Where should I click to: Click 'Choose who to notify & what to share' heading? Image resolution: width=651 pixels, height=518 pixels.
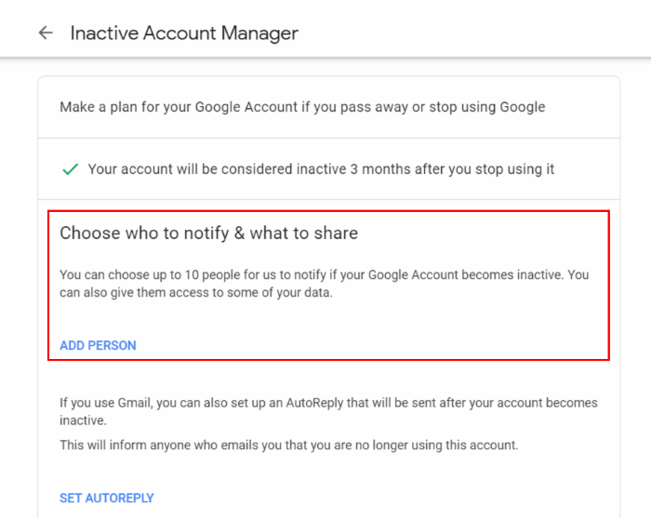coord(209,233)
